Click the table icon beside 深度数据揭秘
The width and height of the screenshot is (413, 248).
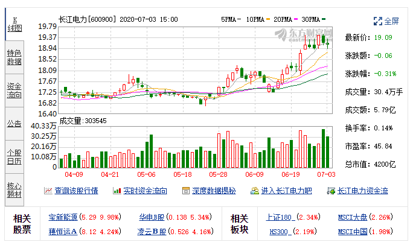(x=186, y=191)
